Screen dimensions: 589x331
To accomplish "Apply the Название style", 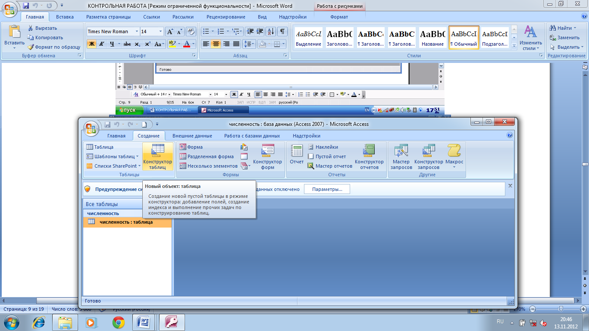I will [433, 38].
